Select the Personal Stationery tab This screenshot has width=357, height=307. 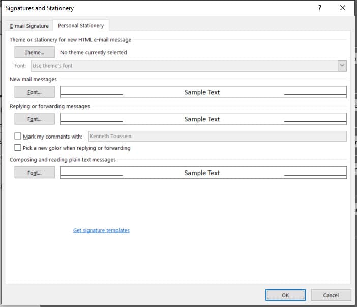[80, 26]
